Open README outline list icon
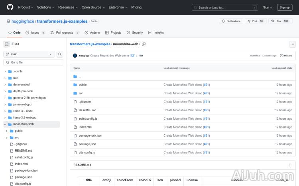299x186 pixels. coord(291,165)
